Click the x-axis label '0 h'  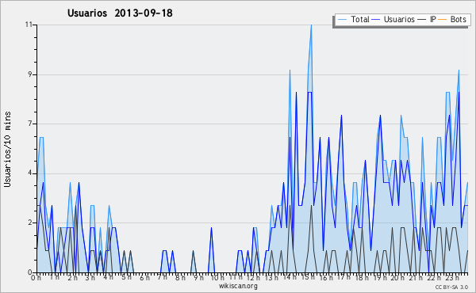(x=36, y=278)
